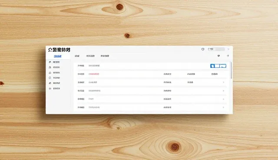The height and width of the screenshot is (160, 278).
Task: Switch to the middle tab in the tab row
Action: 90,56
